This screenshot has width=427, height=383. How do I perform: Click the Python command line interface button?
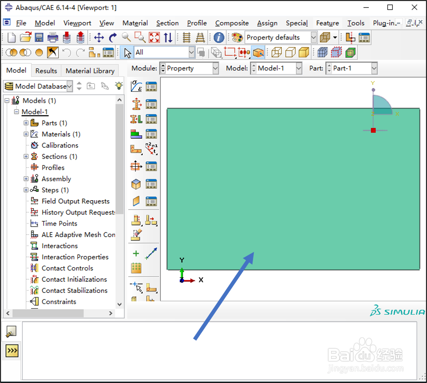pos(12,351)
